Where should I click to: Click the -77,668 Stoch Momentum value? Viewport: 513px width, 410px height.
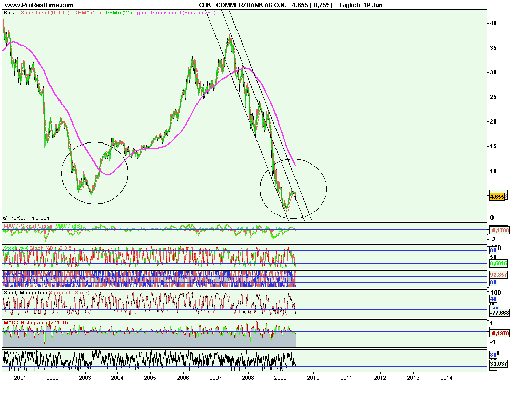pyautogui.click(x=500, y=313)
